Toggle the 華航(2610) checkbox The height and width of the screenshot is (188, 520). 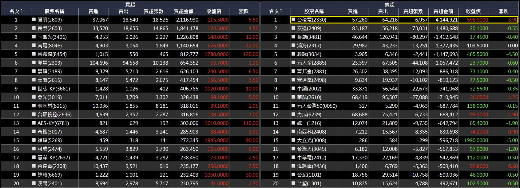tap(293, 97)
